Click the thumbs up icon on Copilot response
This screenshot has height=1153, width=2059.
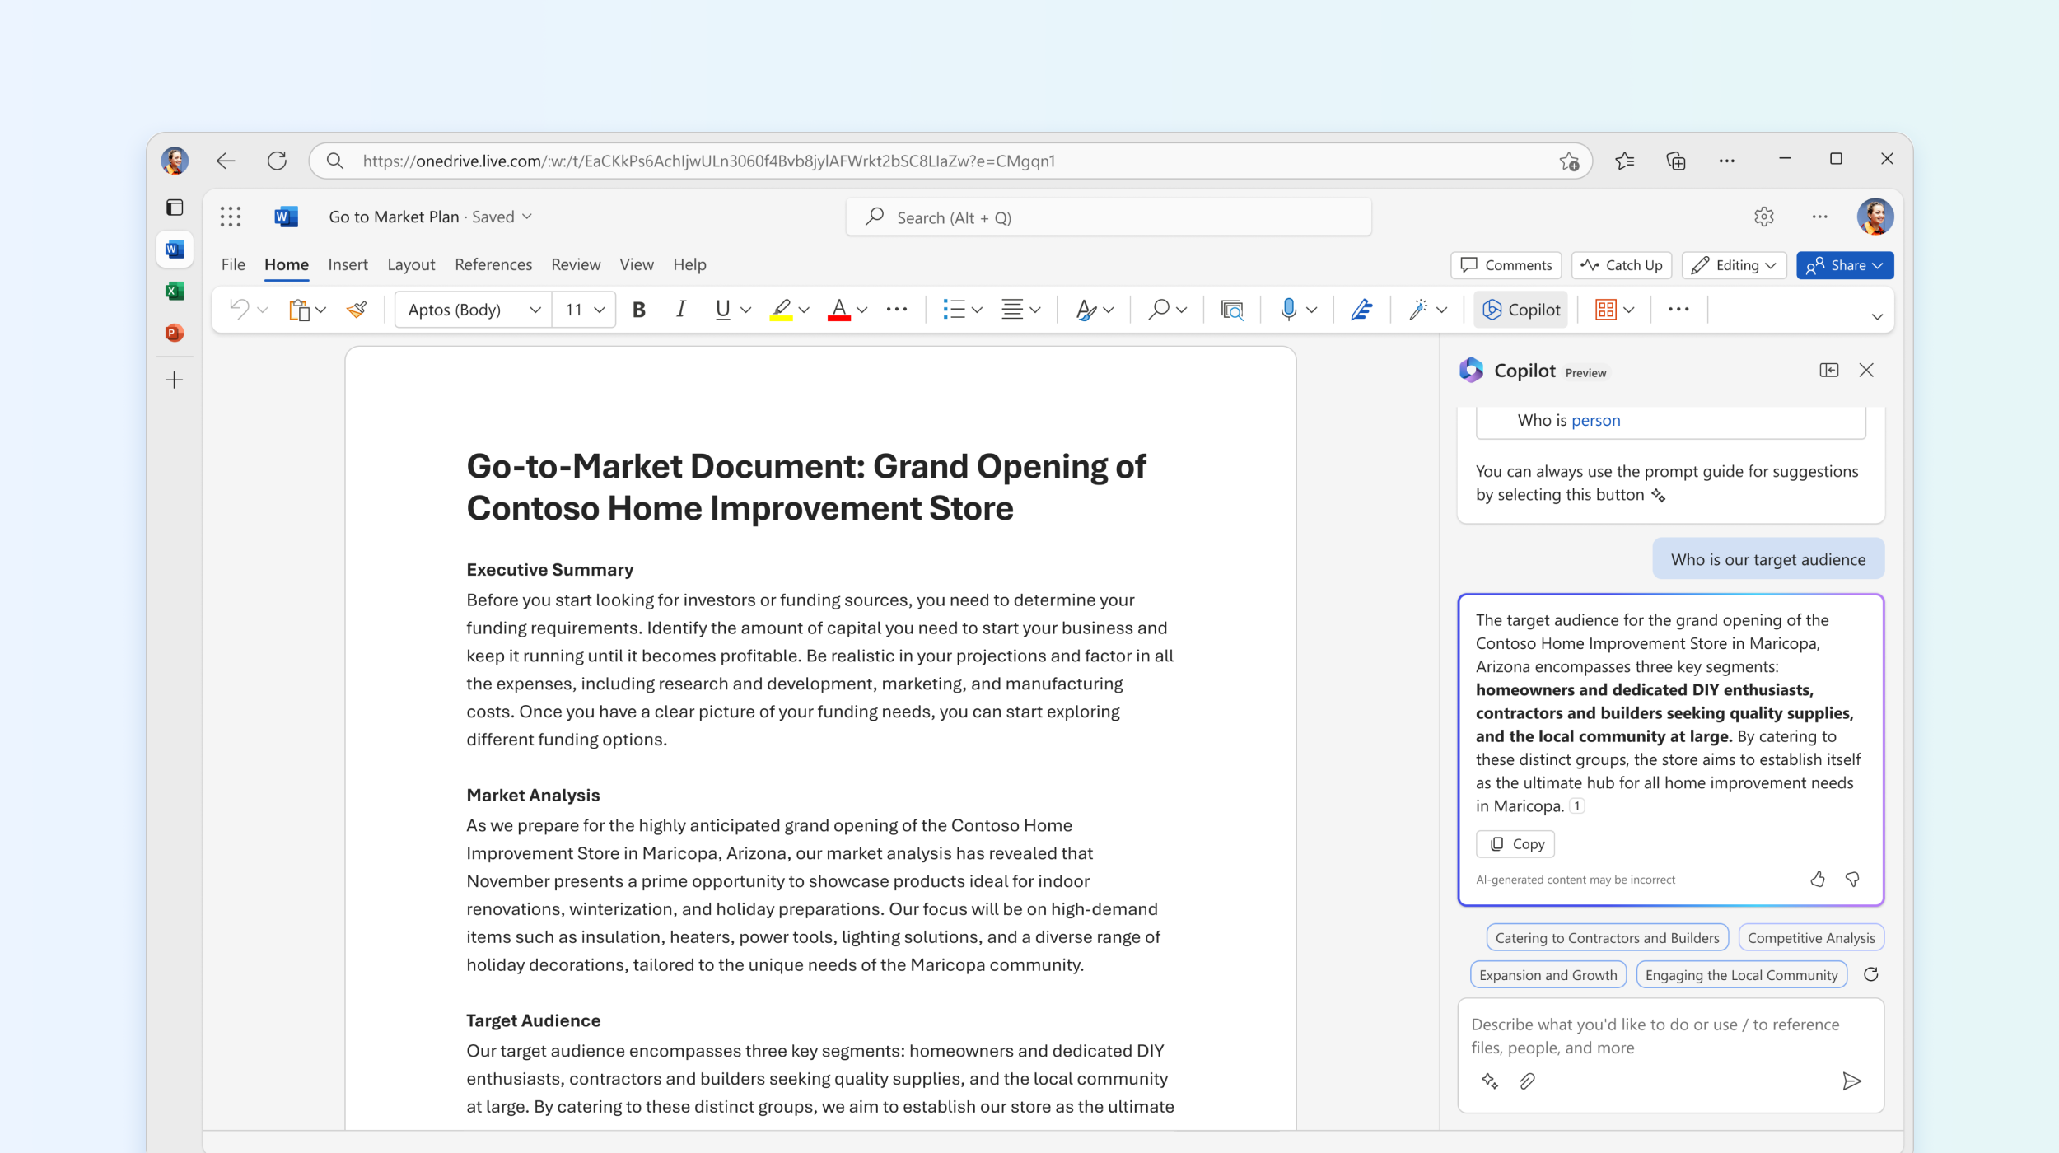tap(1817, 877)
